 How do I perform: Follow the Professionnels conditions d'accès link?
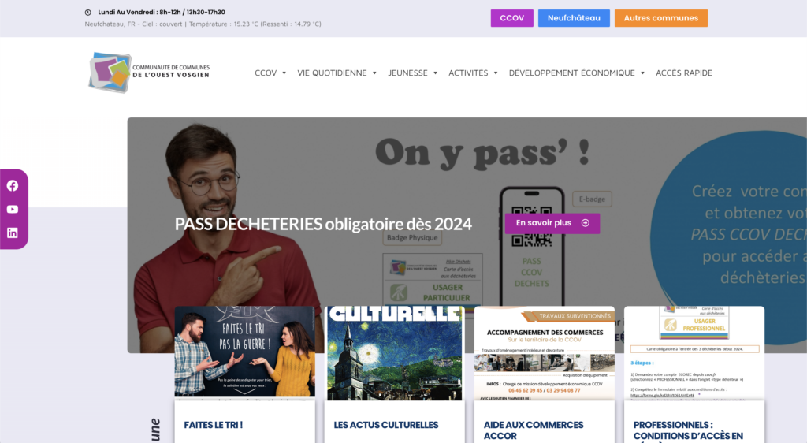(x=688, y=430)
